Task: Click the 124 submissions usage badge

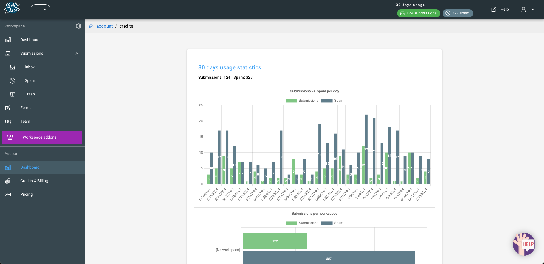Action: pyautogui.click(x=418, y=13)
